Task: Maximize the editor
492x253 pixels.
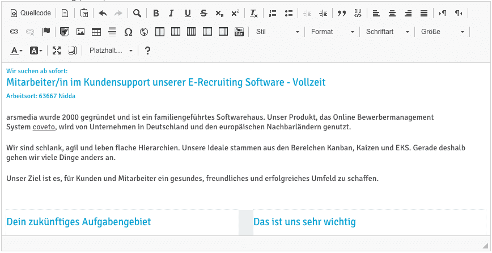Action: point(57,50)
